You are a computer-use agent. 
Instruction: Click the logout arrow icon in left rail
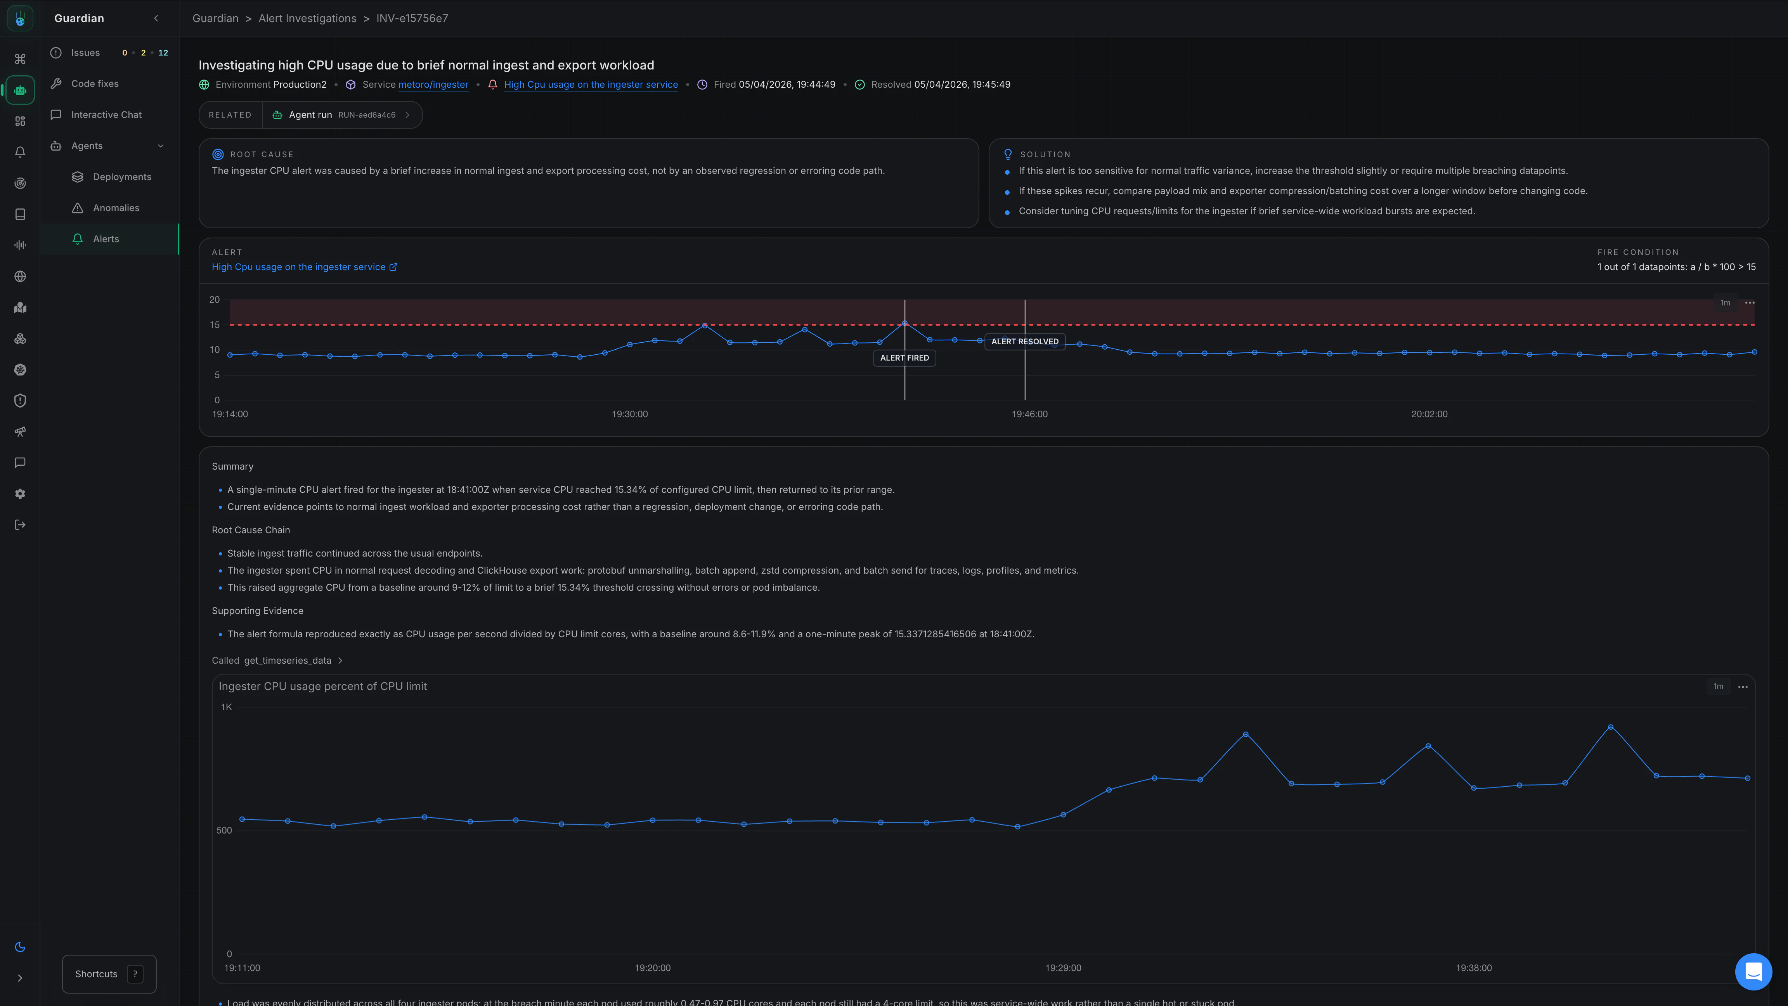(20, 525)
